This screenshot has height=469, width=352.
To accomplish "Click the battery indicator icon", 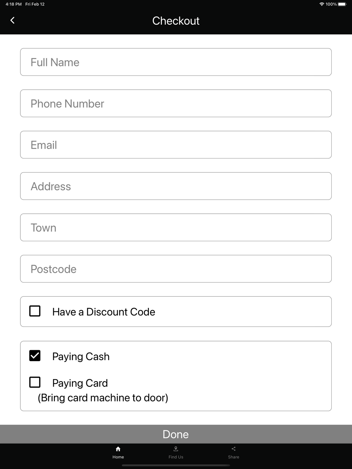I will (342, 4).
